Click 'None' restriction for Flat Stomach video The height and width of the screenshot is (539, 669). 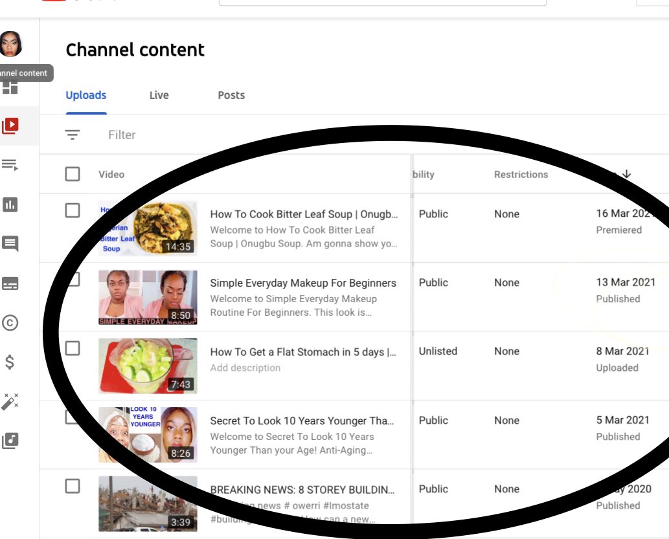(x=507, y=351)
